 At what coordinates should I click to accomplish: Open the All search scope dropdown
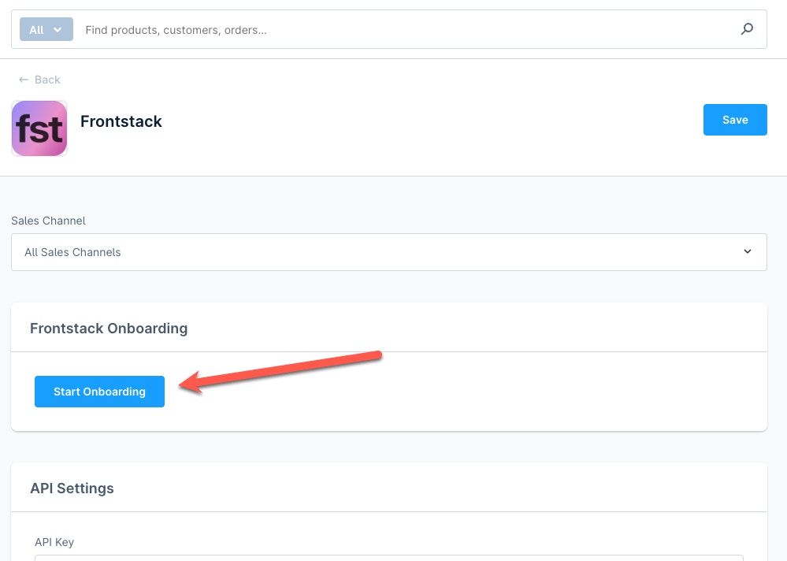(46, 28)
